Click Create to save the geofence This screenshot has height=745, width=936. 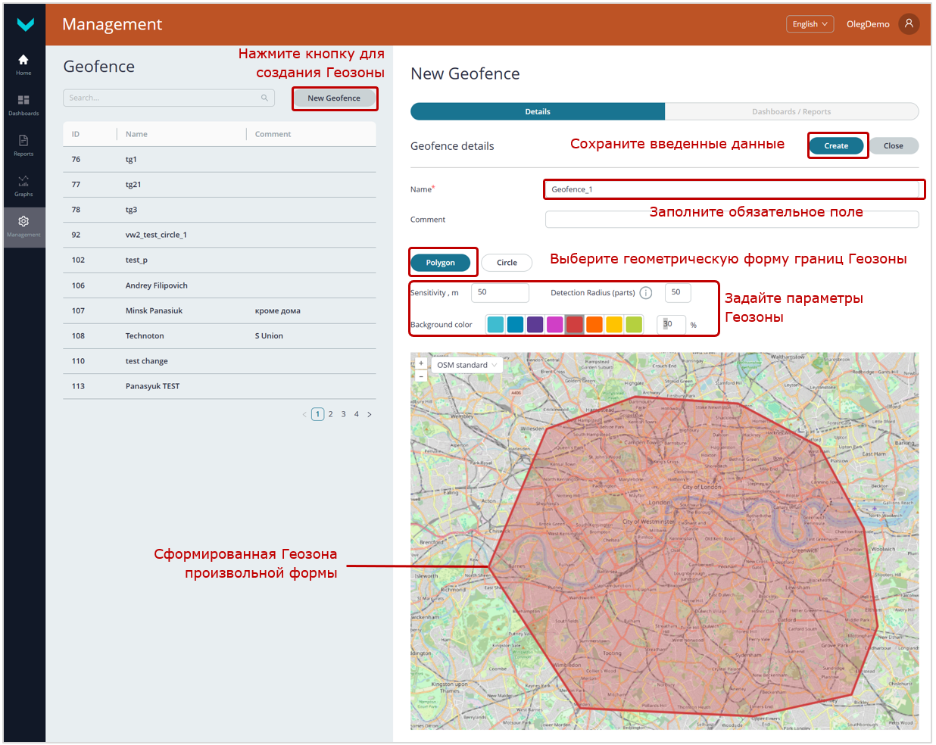click(836, 146)
